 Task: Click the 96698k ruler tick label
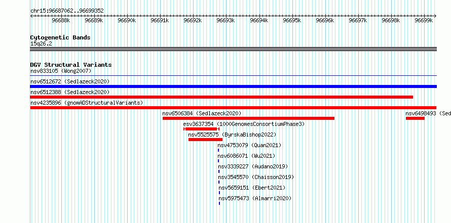pos(391,20)
